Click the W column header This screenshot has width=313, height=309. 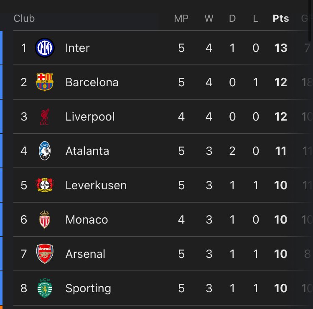pyautogui.click(x=209, y=18)
